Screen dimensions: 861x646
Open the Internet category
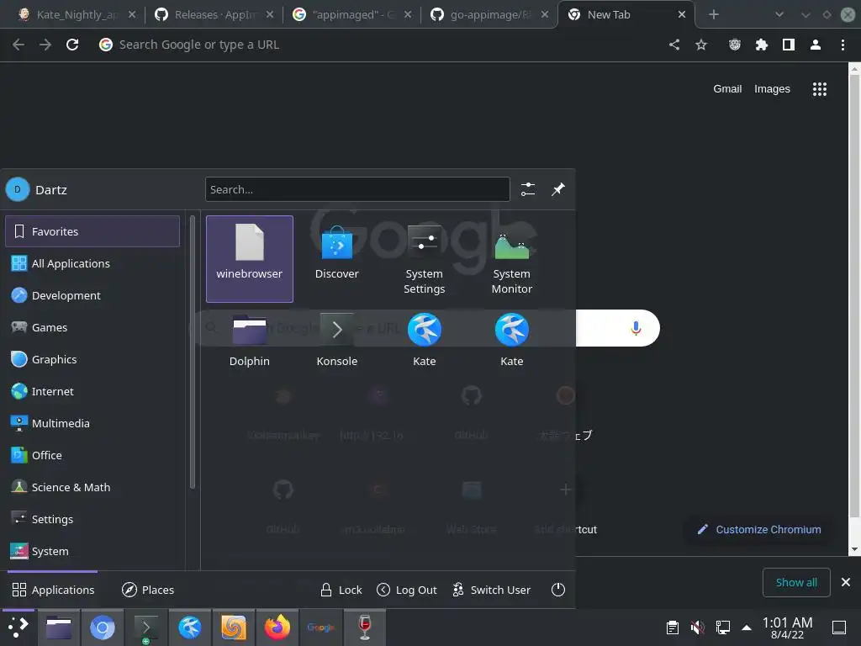[92, 391]
